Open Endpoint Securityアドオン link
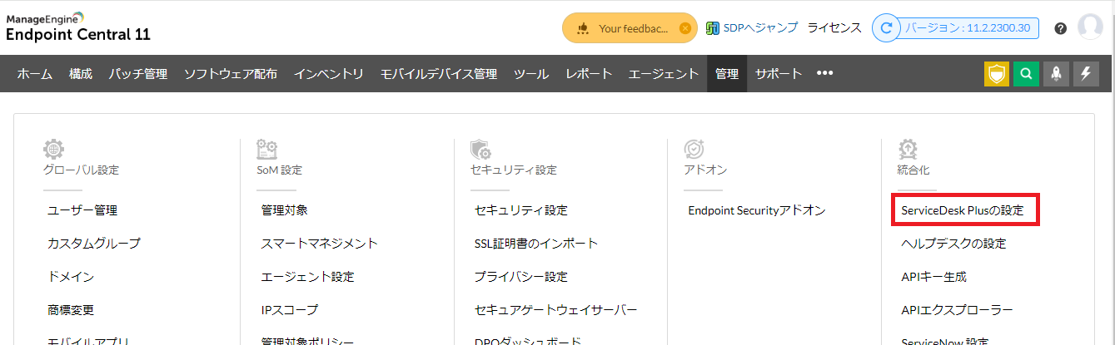The image size is (1115, 345). tap(757, 210)
